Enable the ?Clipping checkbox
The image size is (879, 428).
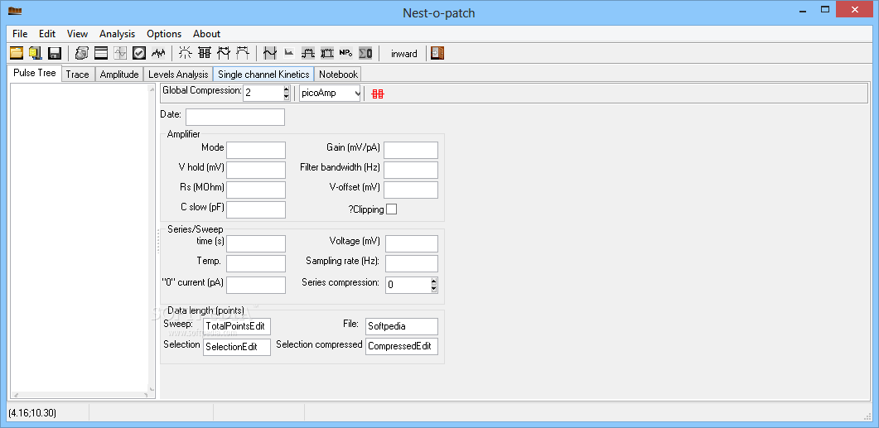pos(391,209)
